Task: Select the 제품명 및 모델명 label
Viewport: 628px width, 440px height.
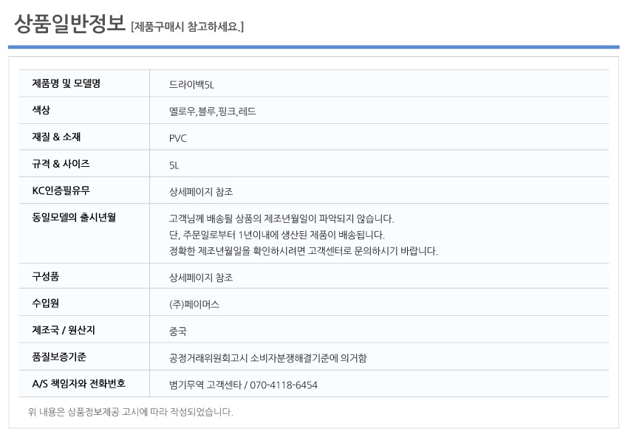Action: pos(66,83)
